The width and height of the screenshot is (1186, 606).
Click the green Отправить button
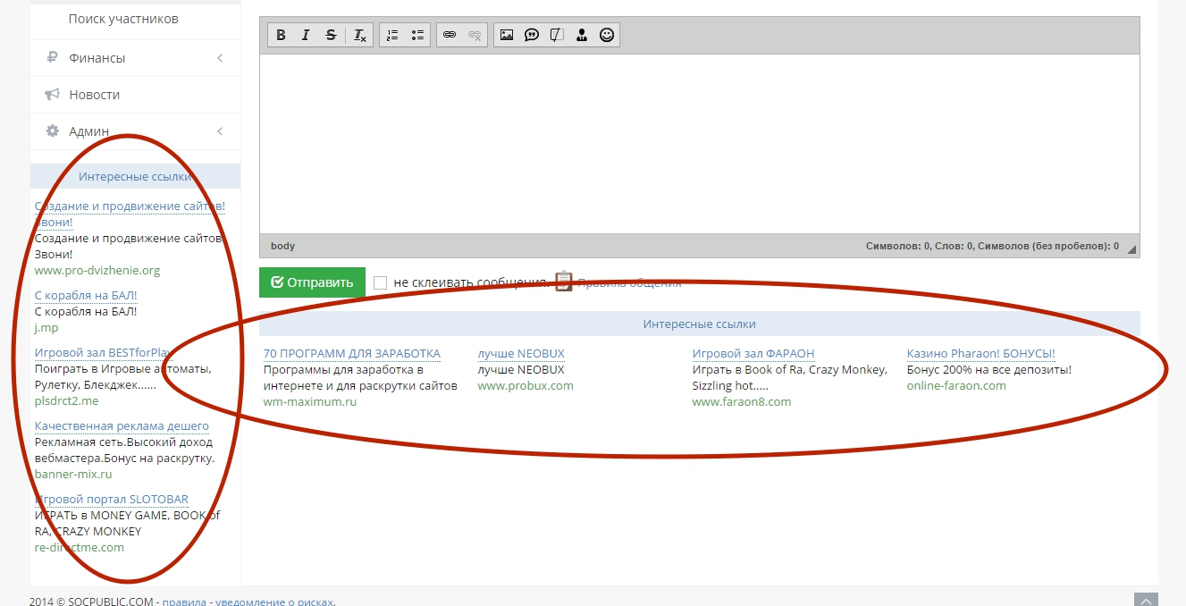pyautogui.click(x=312, y=282)
